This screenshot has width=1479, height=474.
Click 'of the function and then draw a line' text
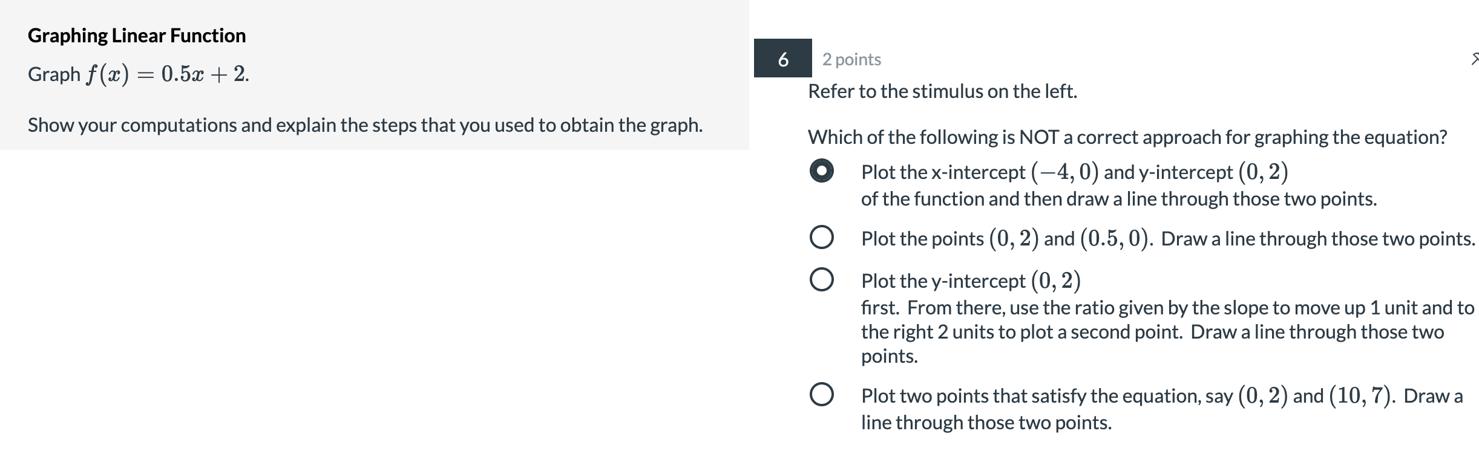tap(1118, 199)
